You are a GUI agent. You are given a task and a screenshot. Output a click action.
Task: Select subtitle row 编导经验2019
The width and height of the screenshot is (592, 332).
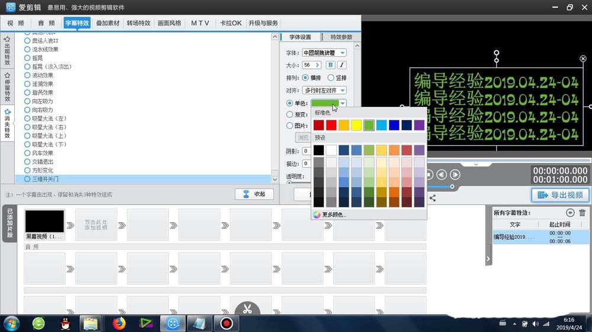pos(540,237)
